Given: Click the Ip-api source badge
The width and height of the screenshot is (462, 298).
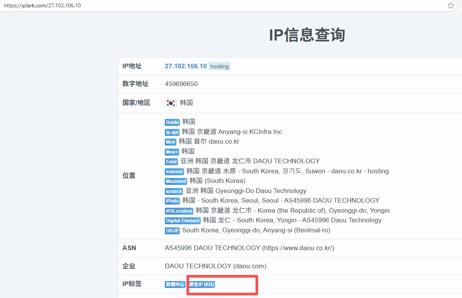Looking at the screenshot, I should (x=172, y=132).
